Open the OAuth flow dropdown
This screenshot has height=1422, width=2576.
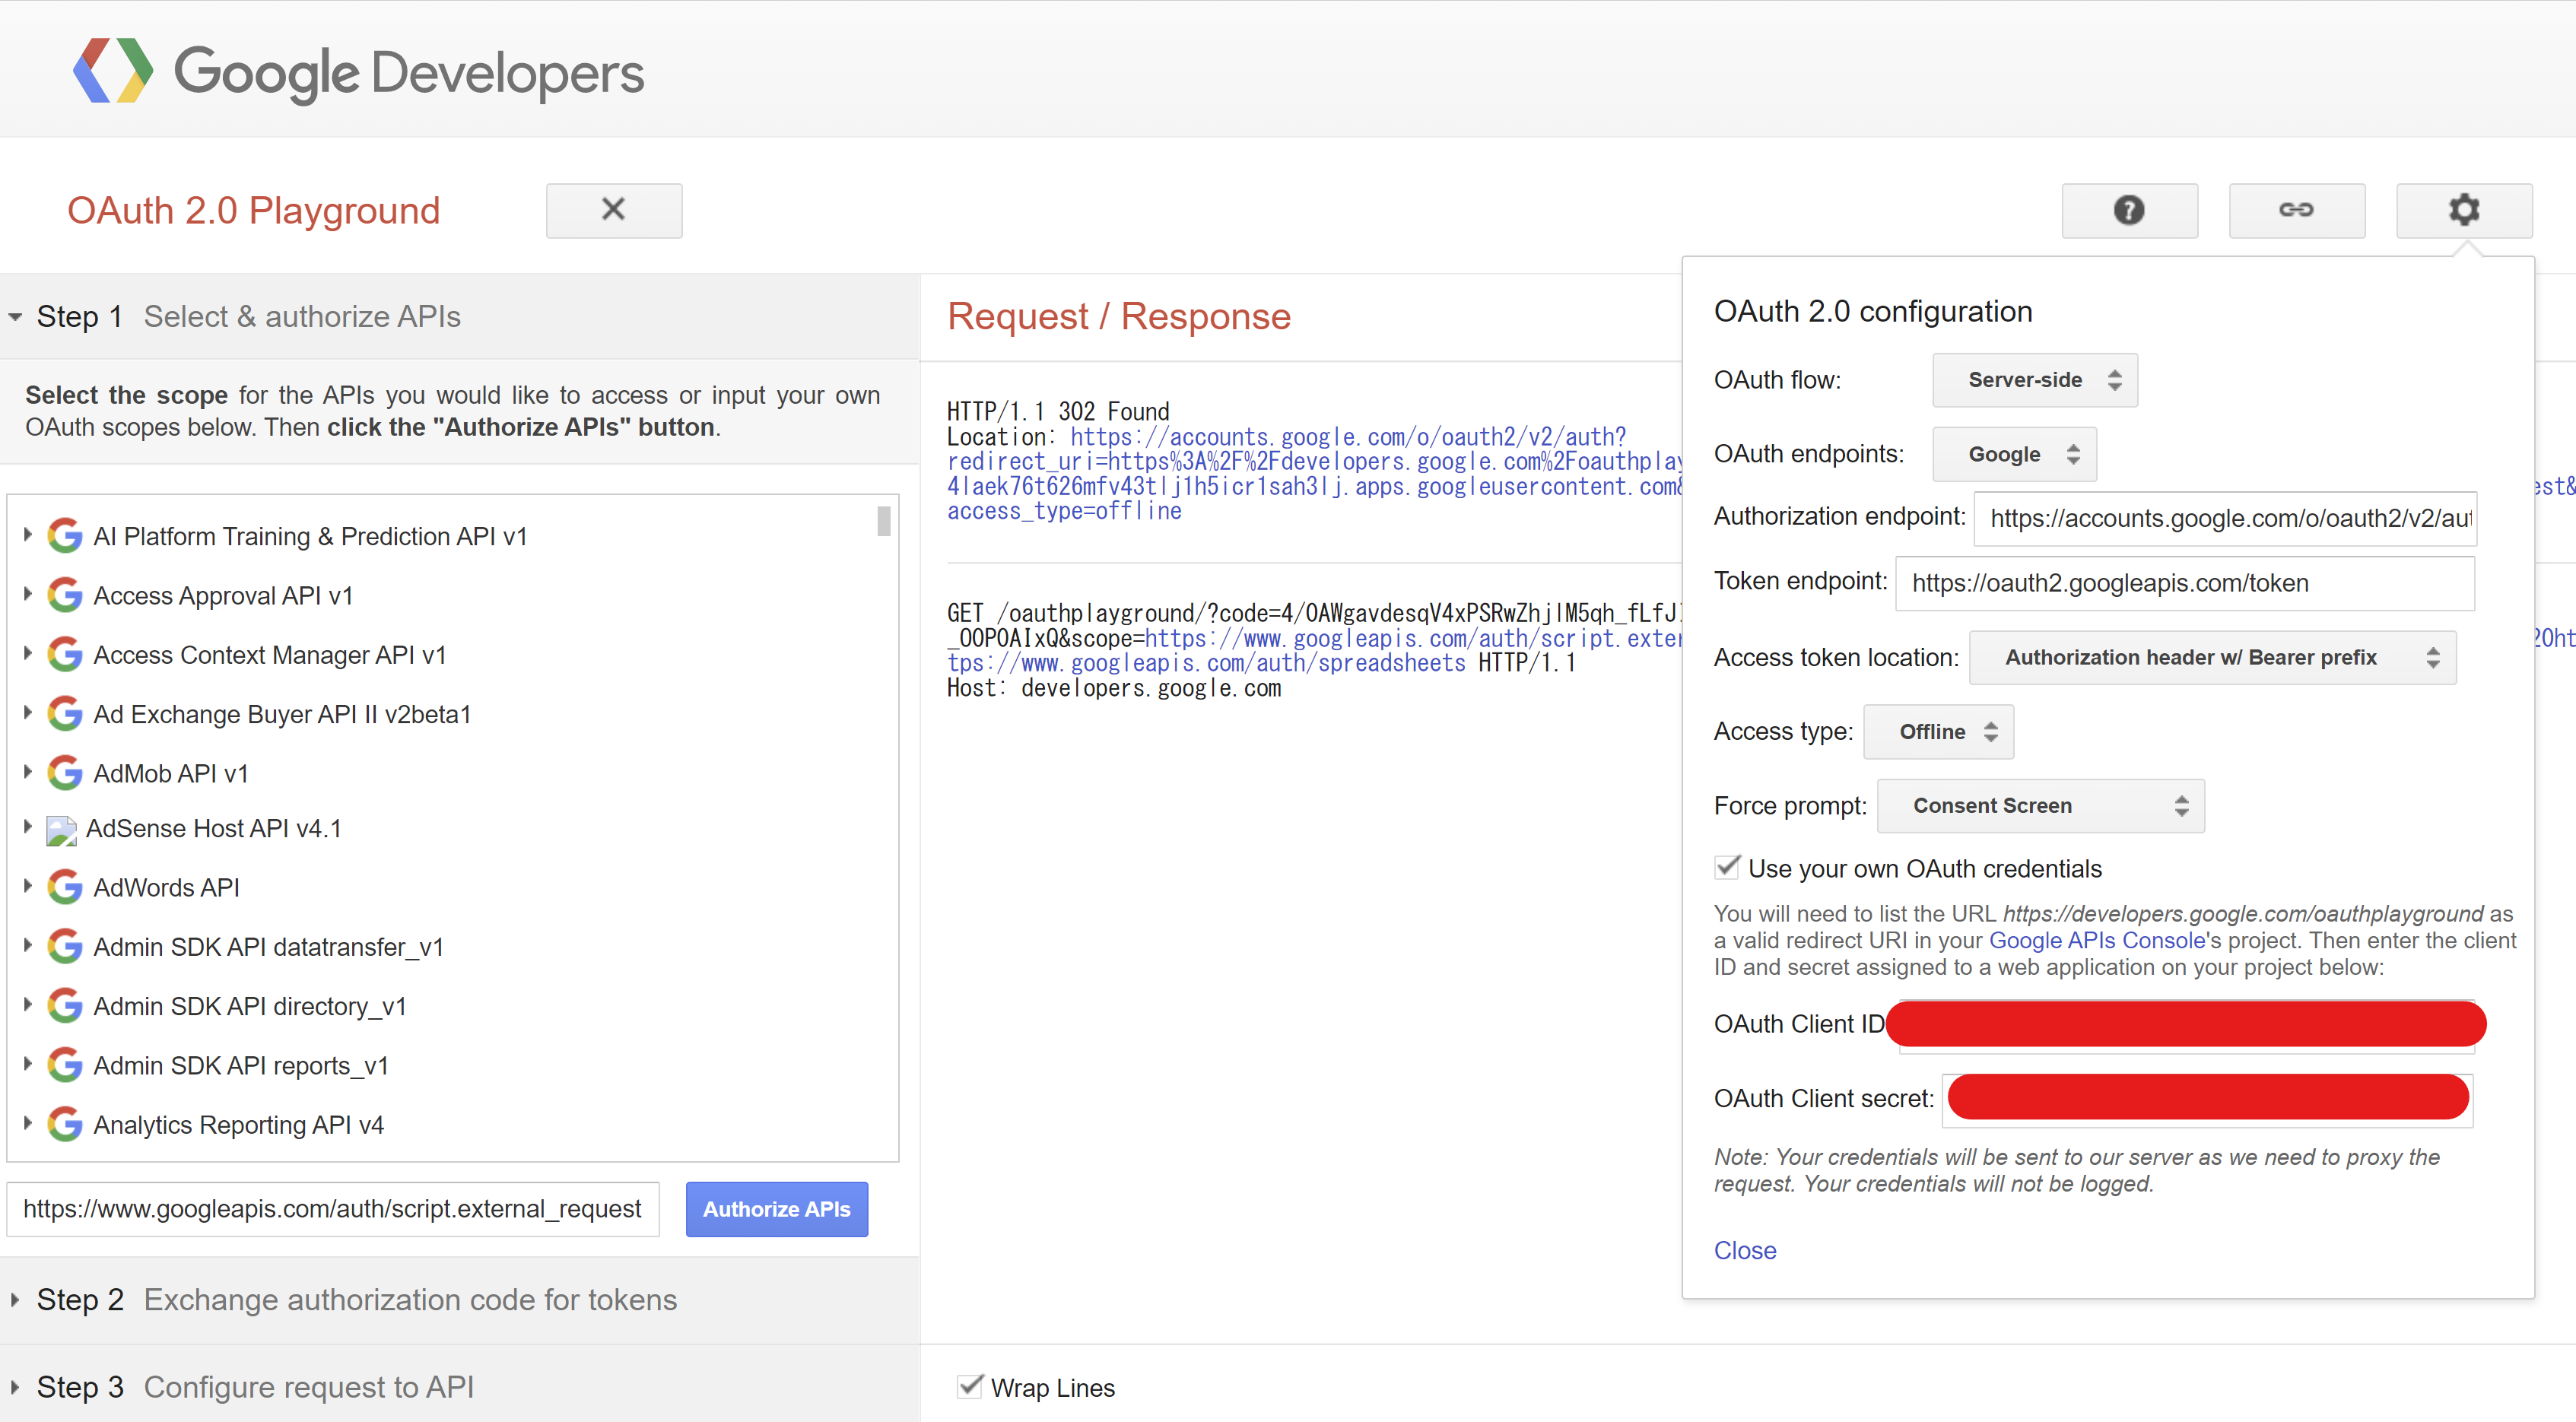pyautogui.click(x=2034, y=380)
